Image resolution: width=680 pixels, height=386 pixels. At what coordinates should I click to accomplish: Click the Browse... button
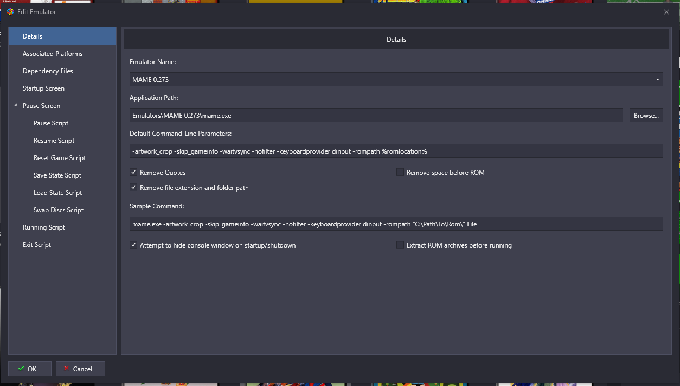coord(646,115)
